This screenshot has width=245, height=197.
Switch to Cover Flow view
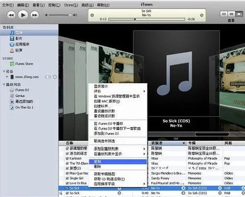click(239, 14)
